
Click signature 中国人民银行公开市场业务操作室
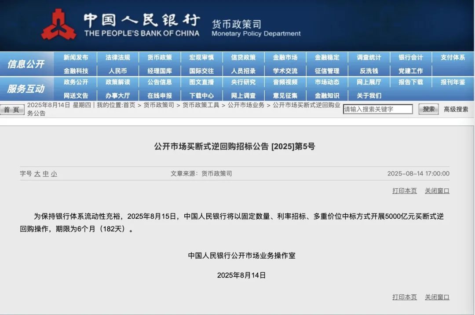point(241,256)
